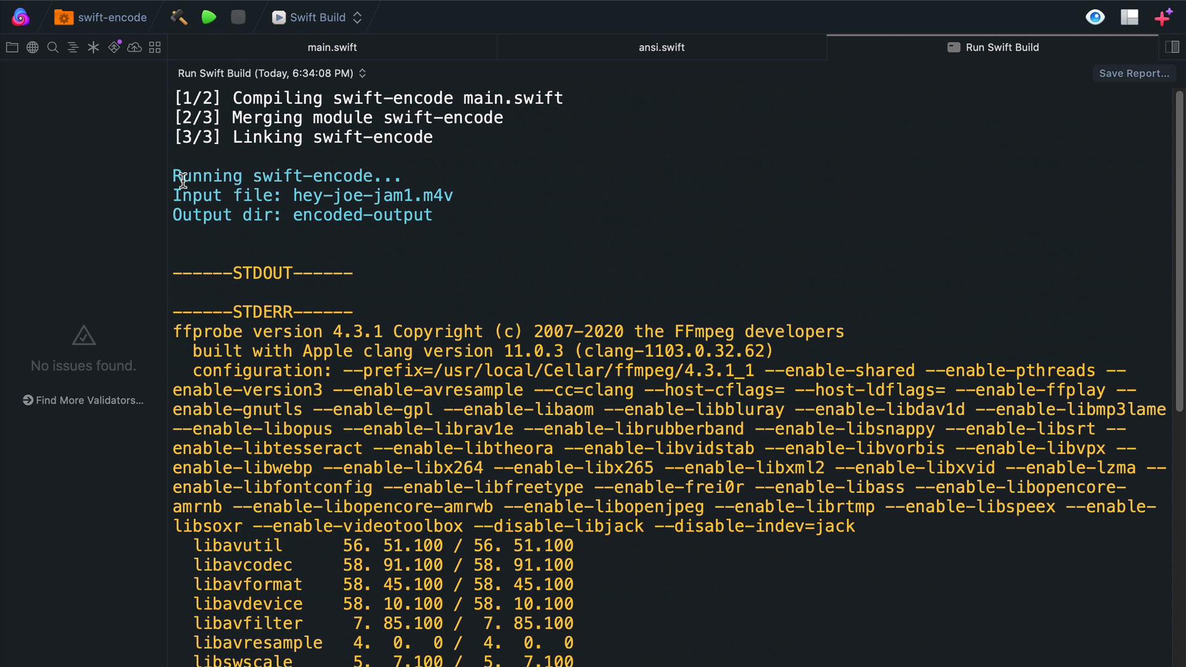Open the Git source control sidebar icon
The height and width of the screenshot is (667, 1186).
click(114, 47)
